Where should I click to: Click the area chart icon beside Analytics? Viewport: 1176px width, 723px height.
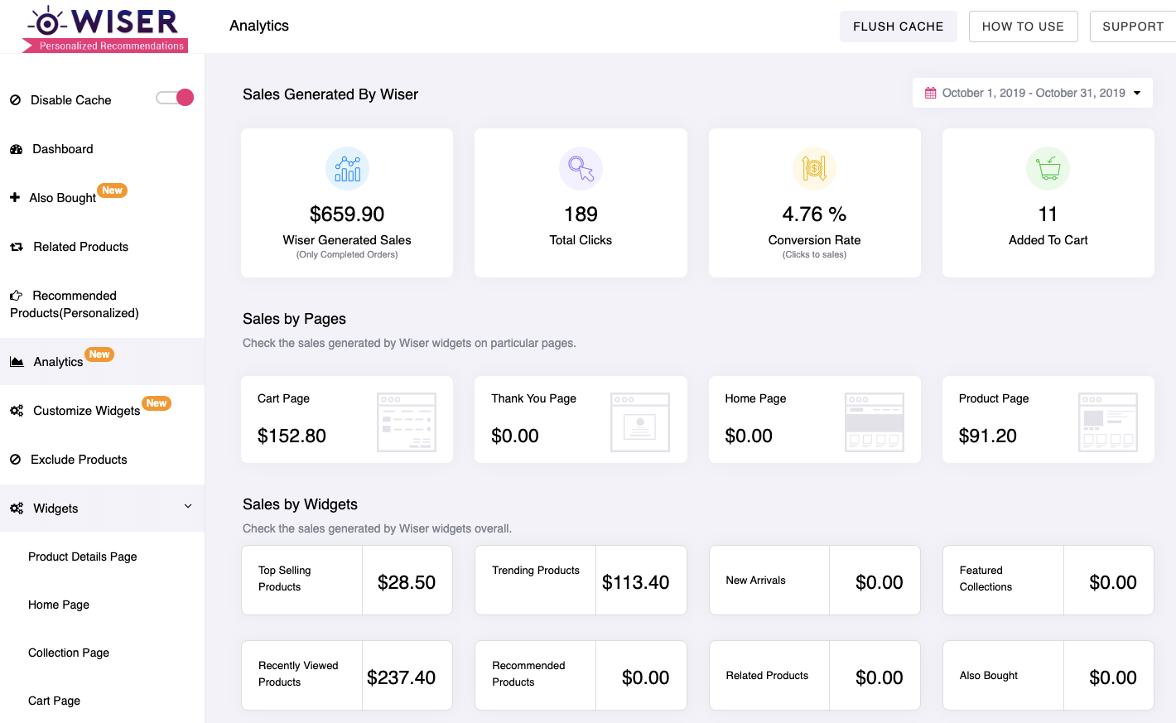pos(17,362)
